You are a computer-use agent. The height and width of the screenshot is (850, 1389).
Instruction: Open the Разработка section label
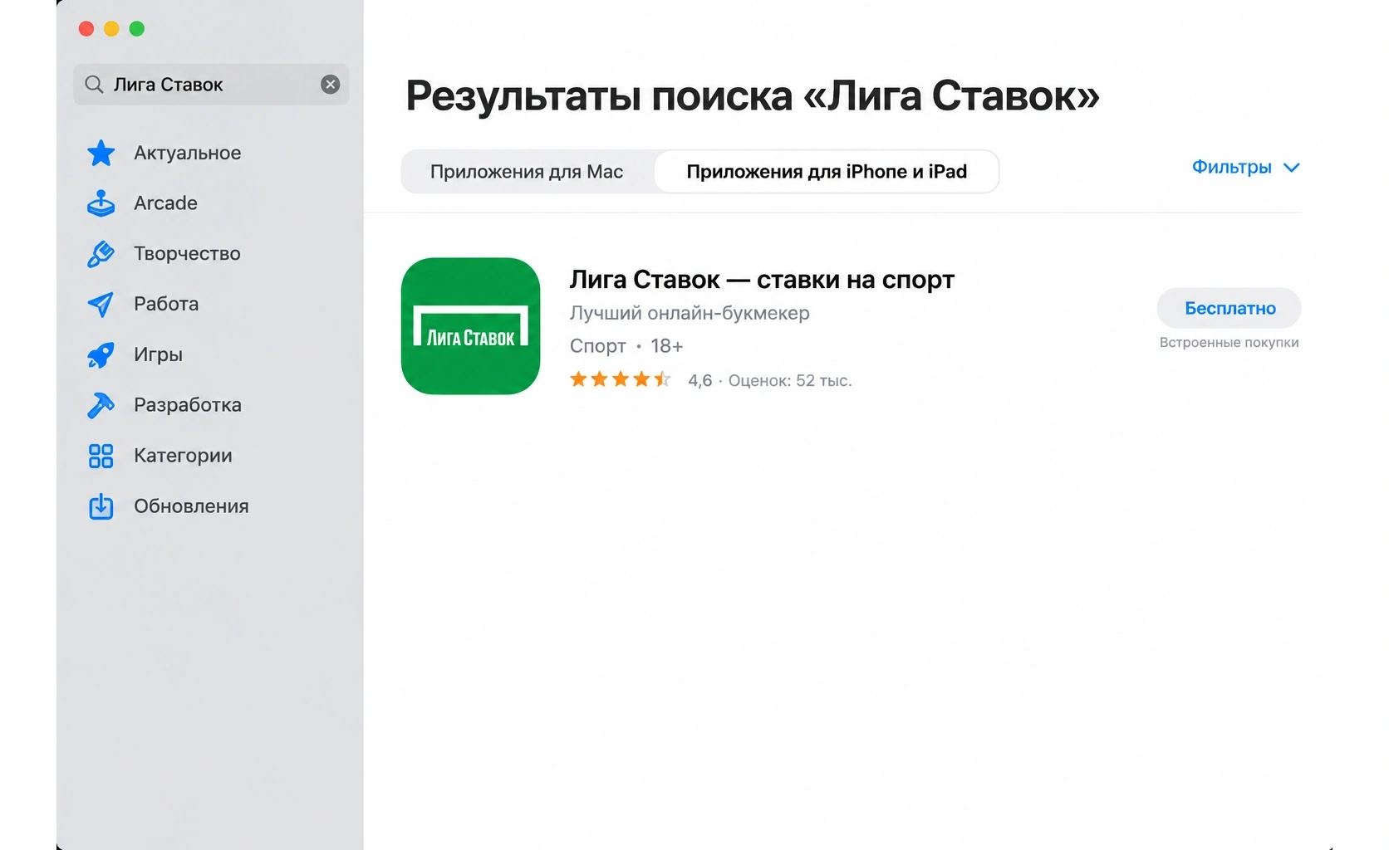(x=188, y=405)
